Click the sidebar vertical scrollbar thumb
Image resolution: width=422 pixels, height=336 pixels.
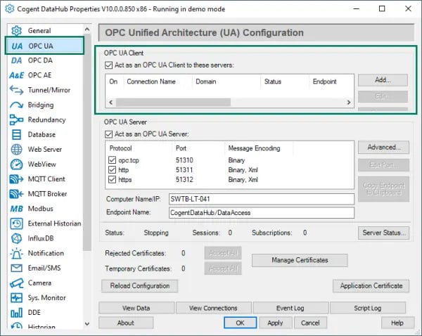(x=87, y=143)
